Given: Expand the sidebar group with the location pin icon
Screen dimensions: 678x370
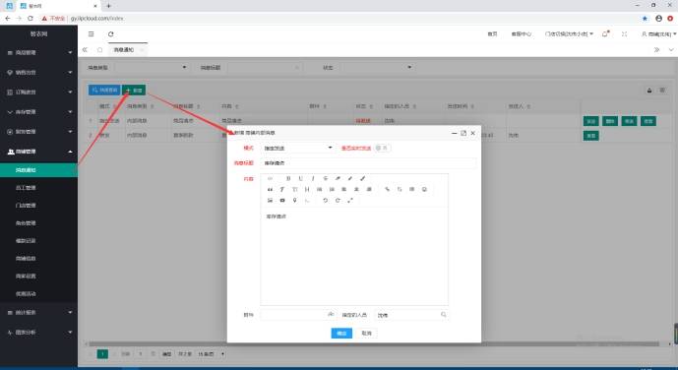Looking at the screenshot, I should (x=39, y=72).
